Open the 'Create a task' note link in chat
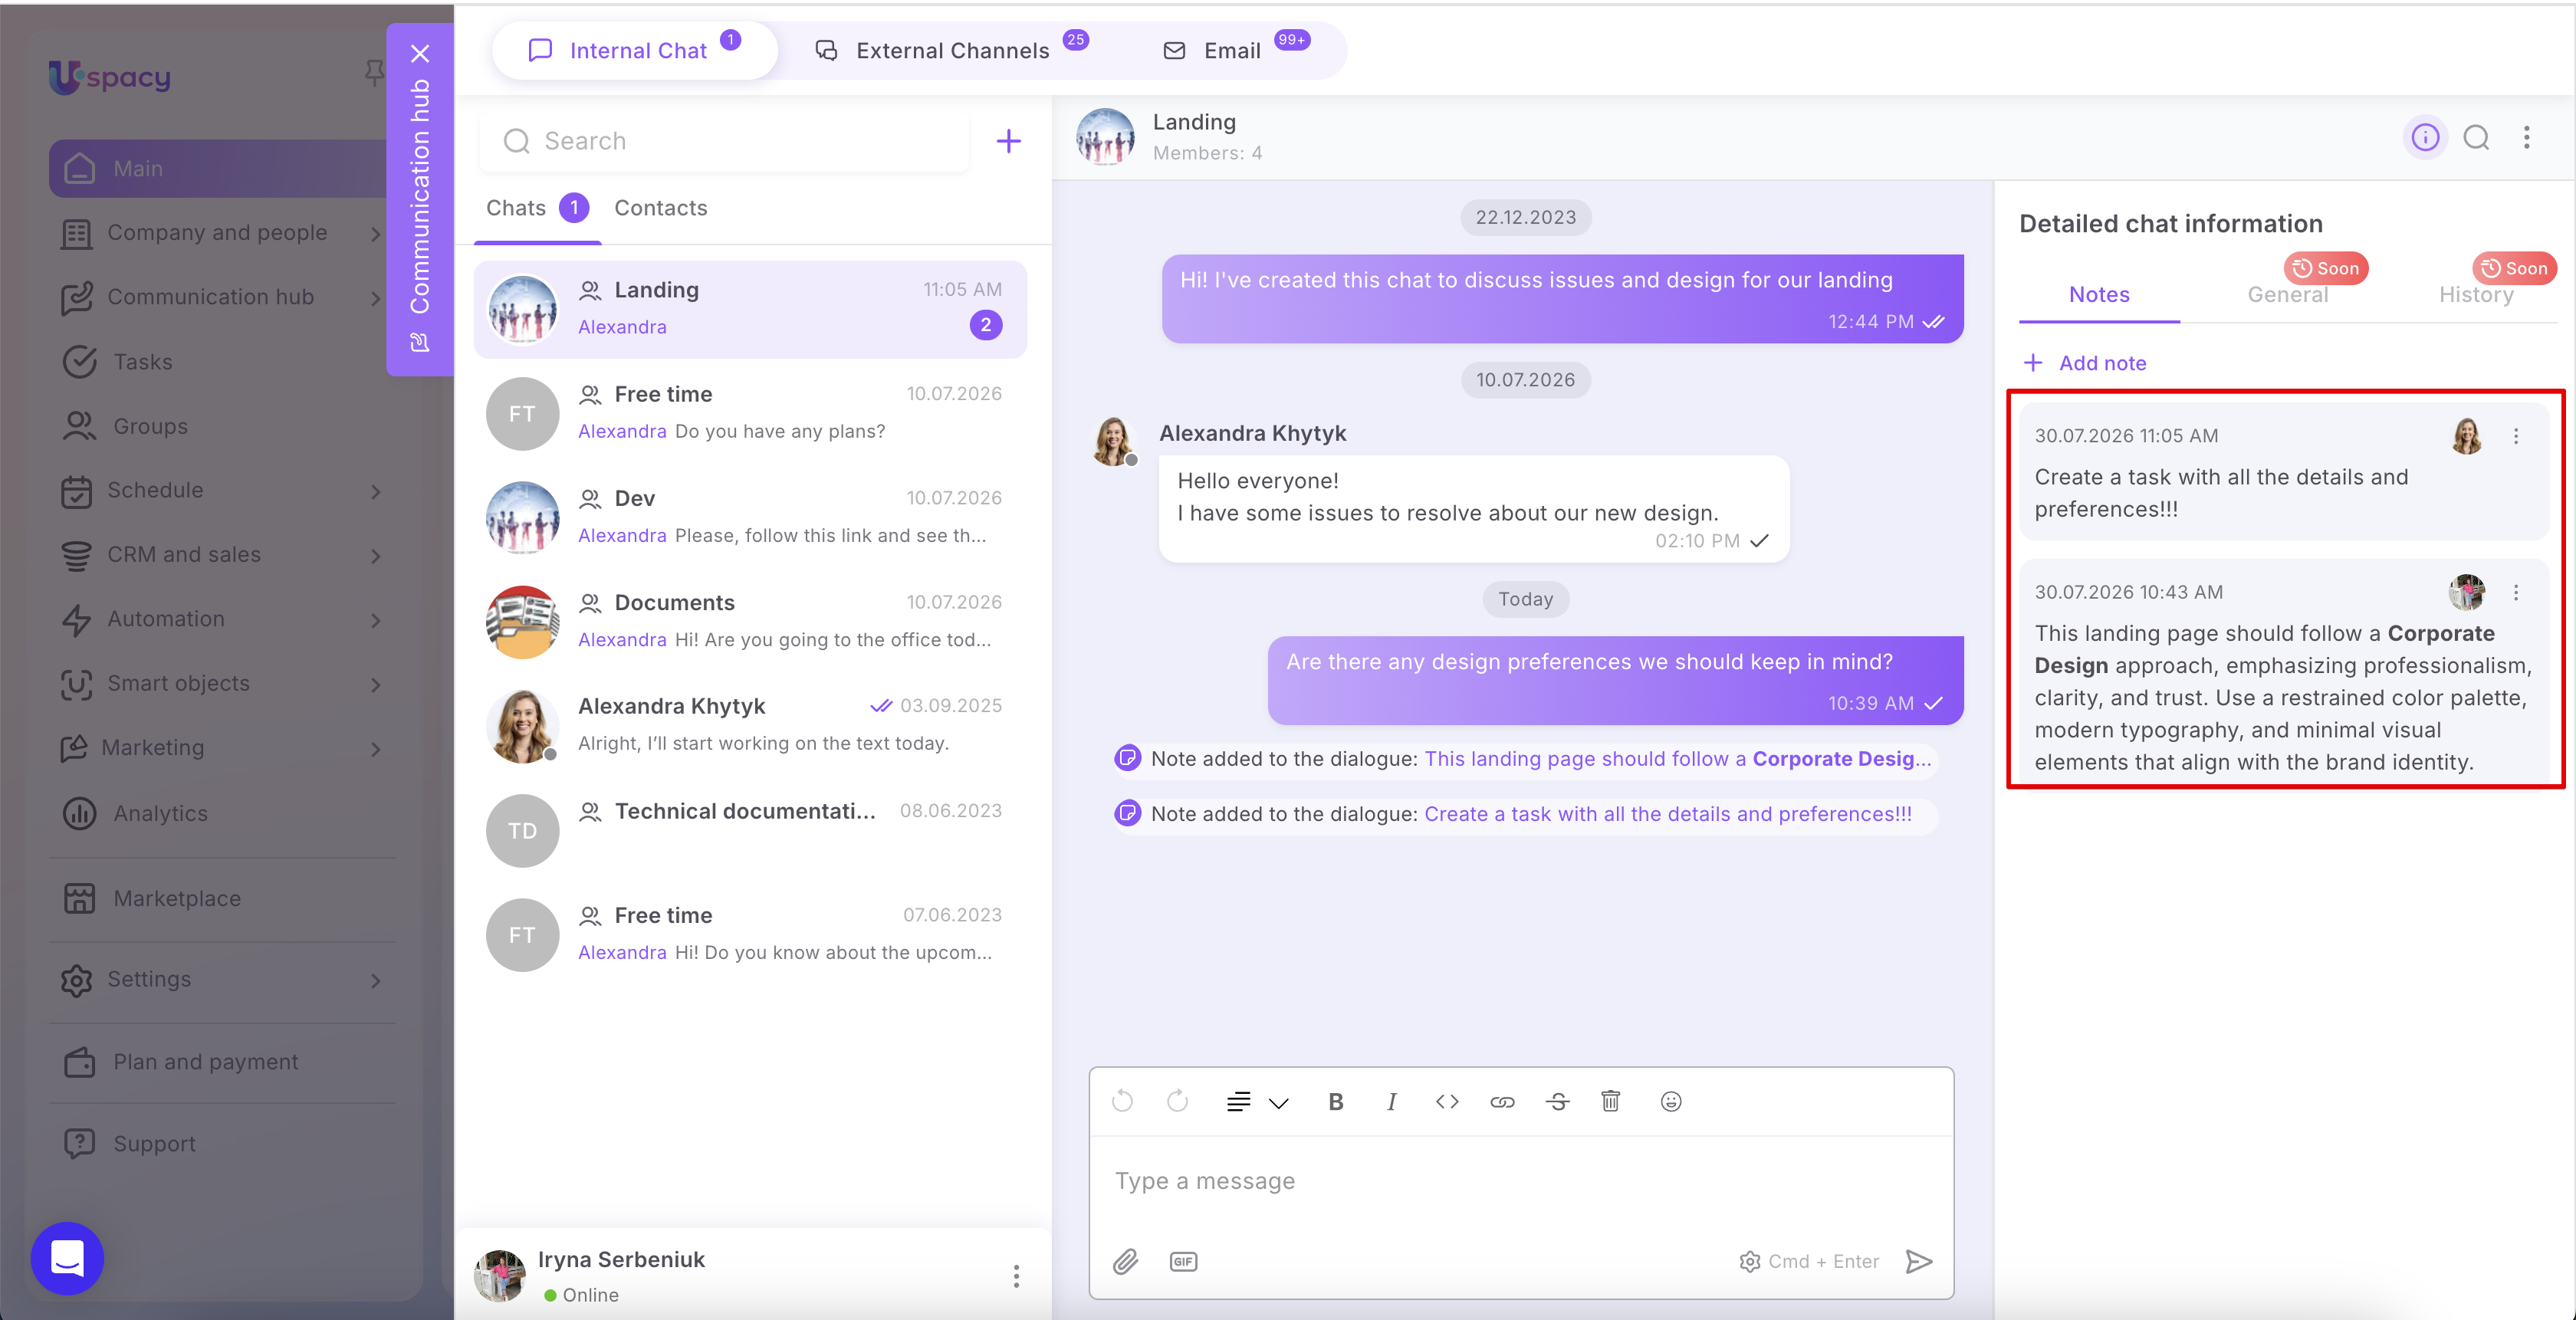 coord(1667,814)
